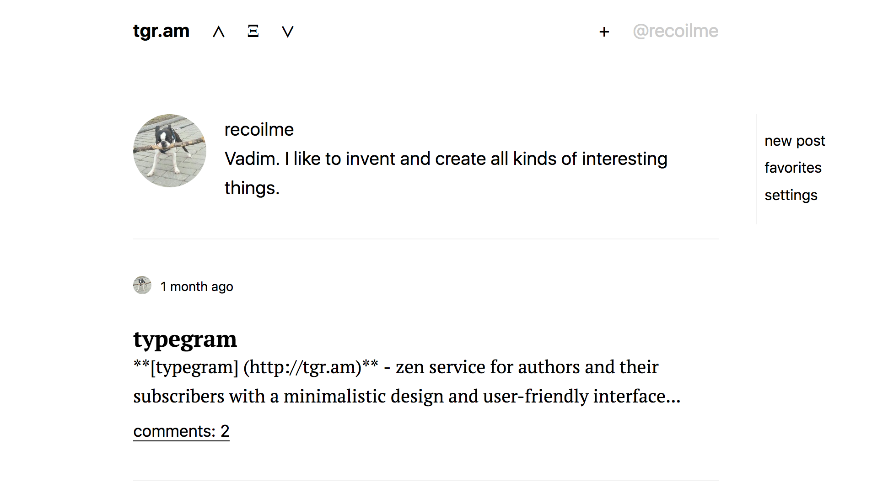Open the settings page
The height and width of the screenshot is (498, 872).
pyautogui.click(x=791, y=195)
